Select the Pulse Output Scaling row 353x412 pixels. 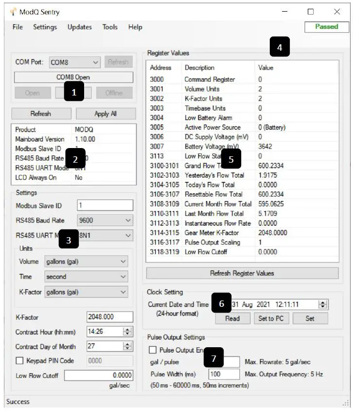(242, 242)
